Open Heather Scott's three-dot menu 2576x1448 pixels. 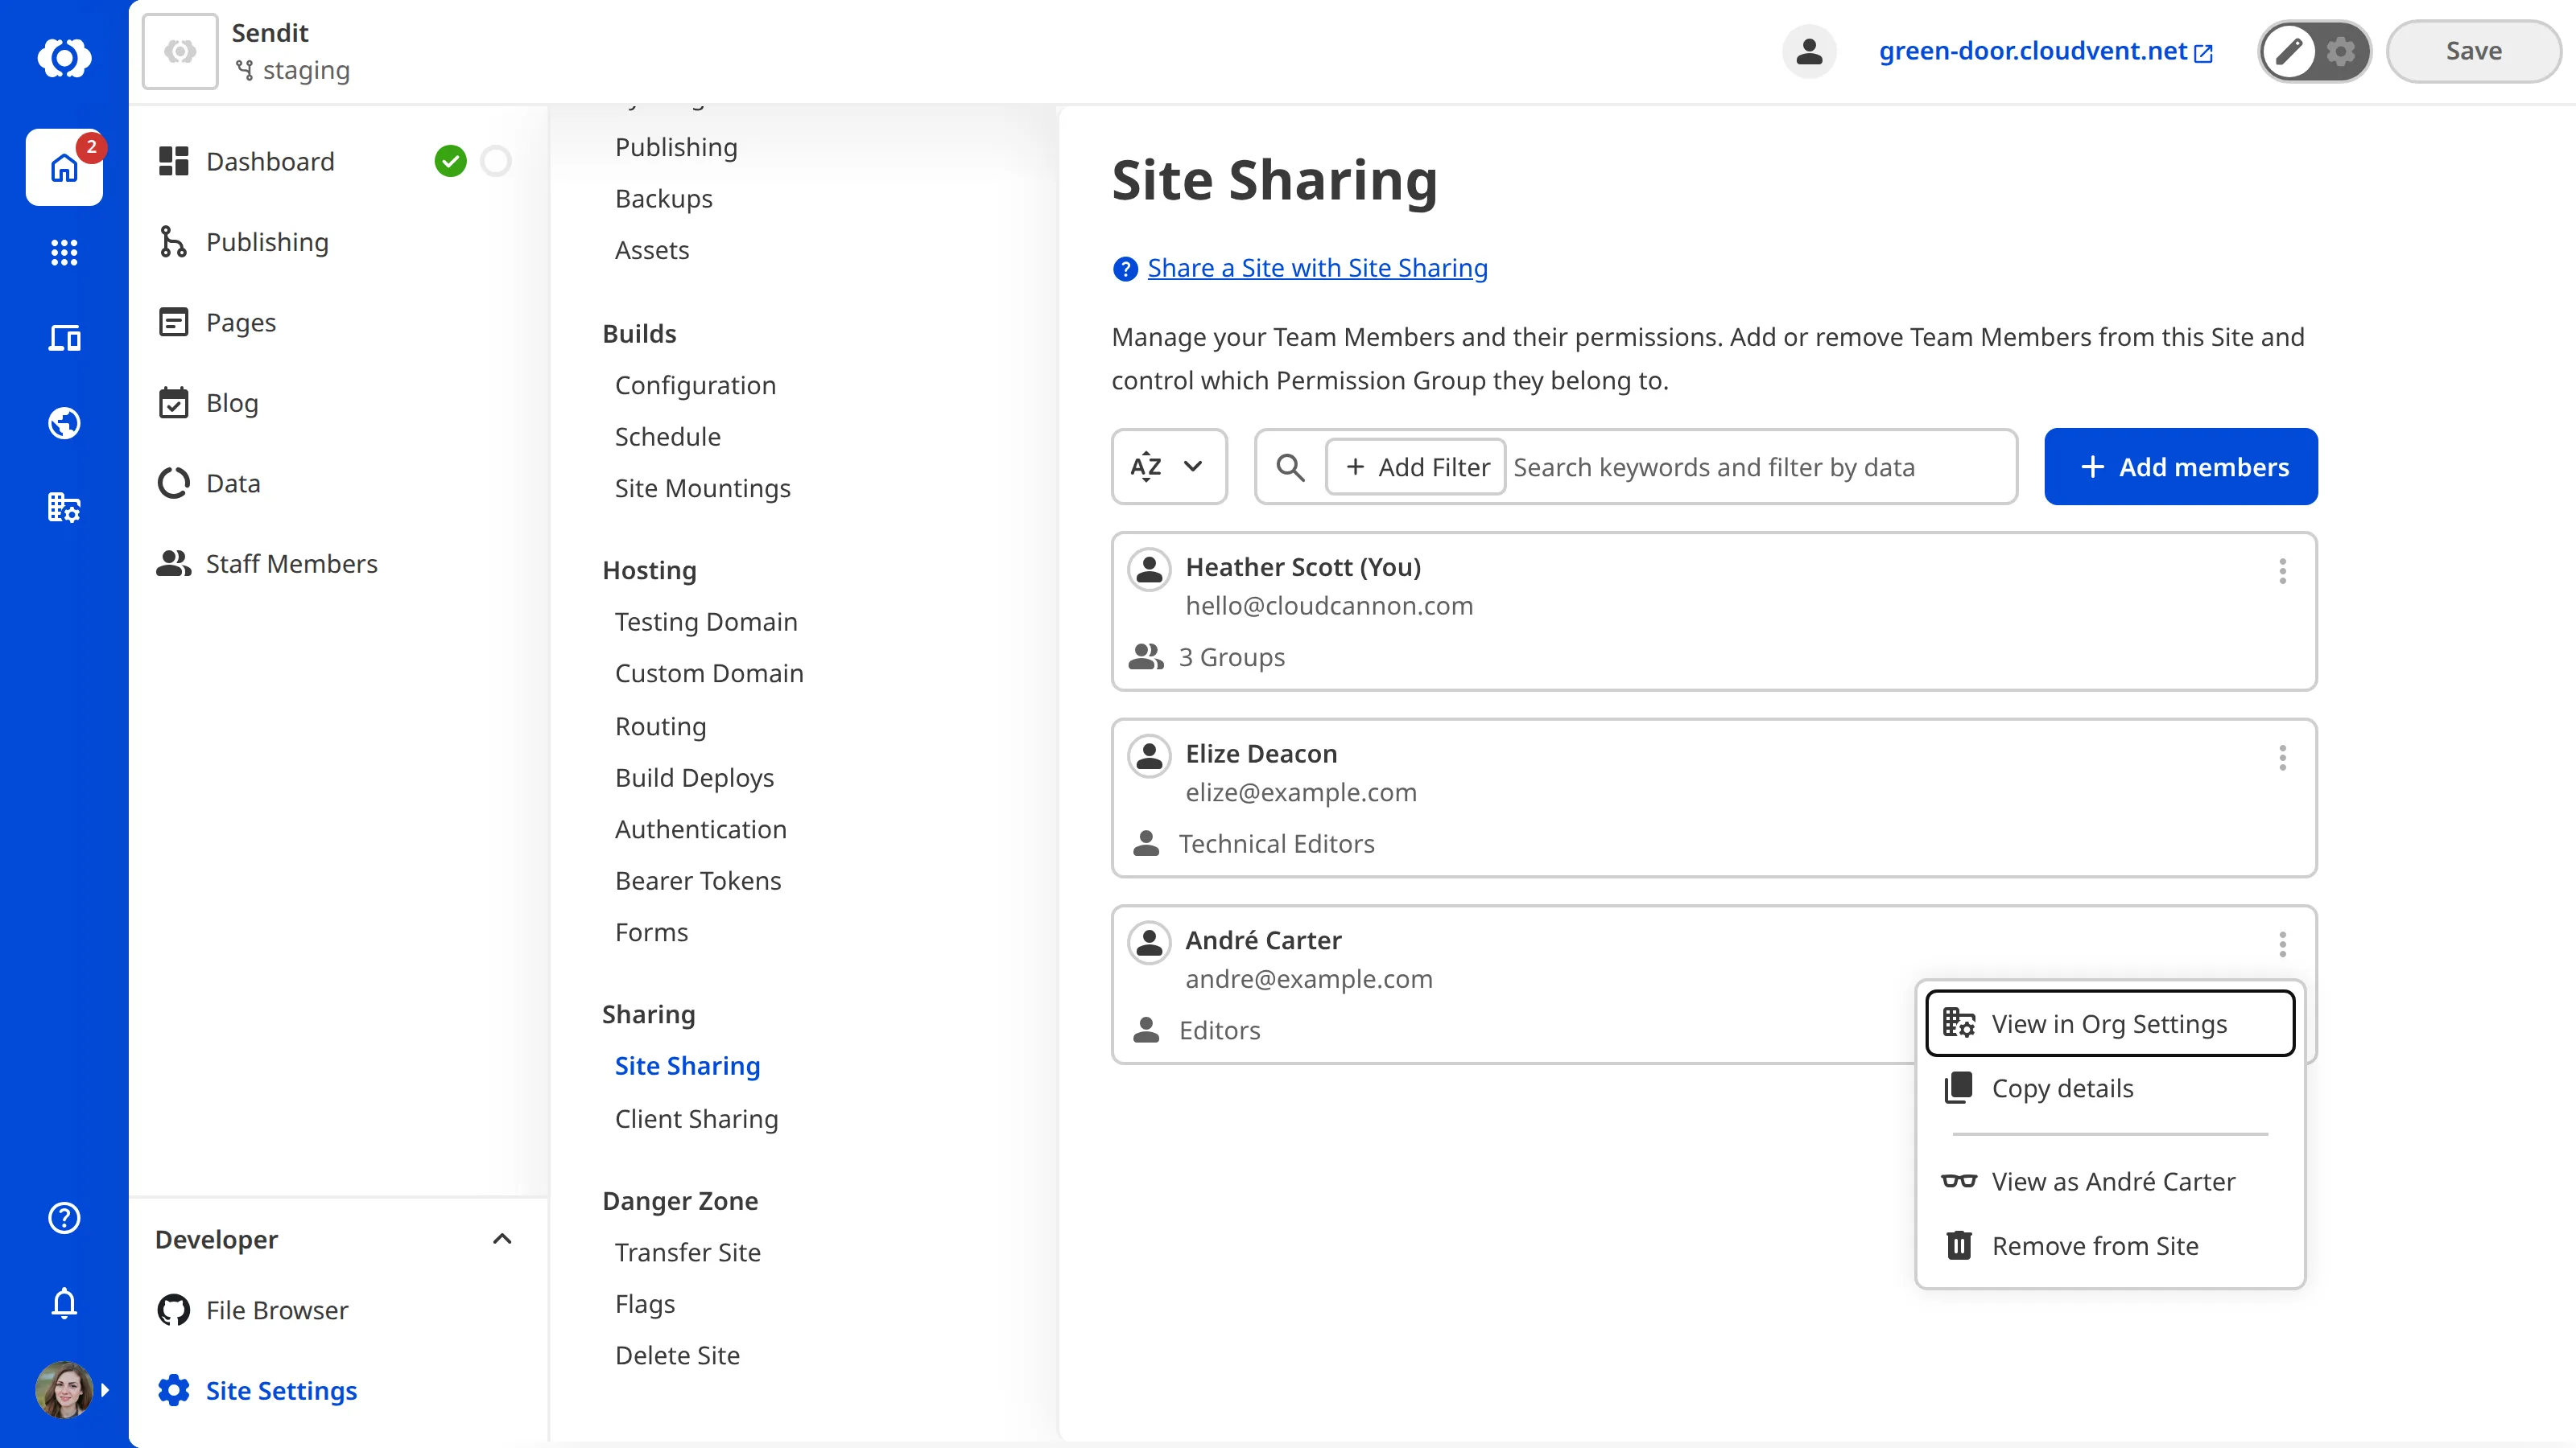click(x=2282, y=570)
